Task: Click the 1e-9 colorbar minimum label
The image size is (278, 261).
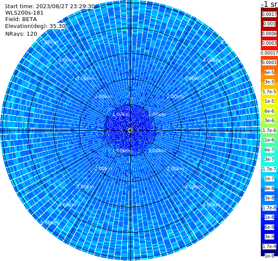Action: click(269, 256)
